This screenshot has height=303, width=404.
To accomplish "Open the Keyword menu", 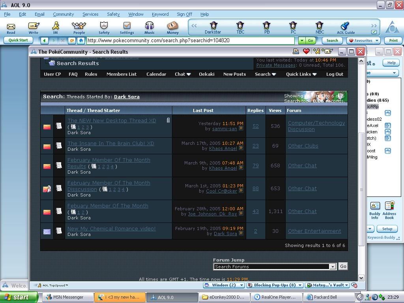I will (x=160, y=14).
